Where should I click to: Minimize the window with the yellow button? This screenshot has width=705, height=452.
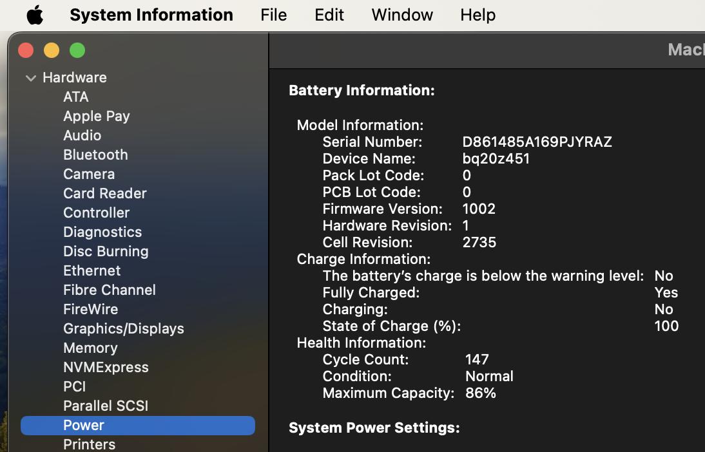52,50
